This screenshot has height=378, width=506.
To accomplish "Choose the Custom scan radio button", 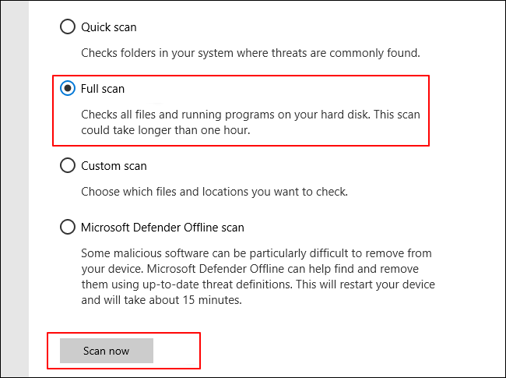I will [68, 166].
